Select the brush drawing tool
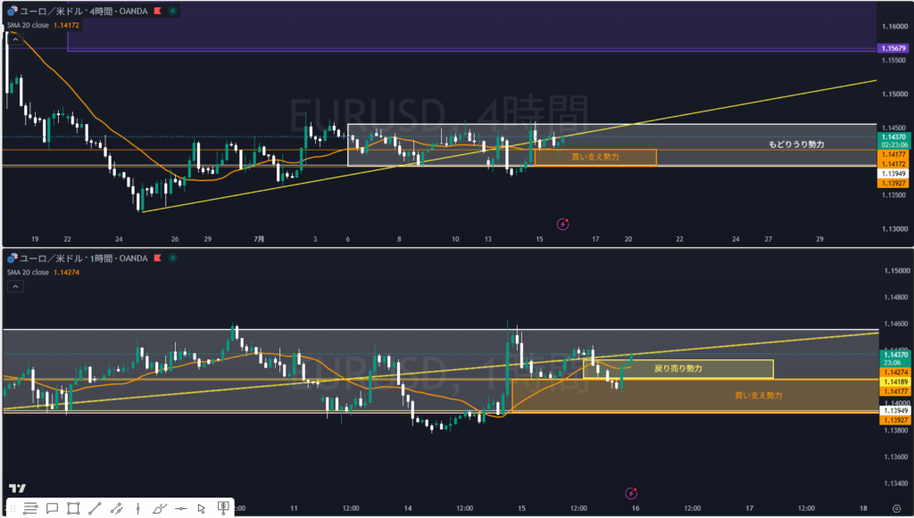 [x=159, y=508]
